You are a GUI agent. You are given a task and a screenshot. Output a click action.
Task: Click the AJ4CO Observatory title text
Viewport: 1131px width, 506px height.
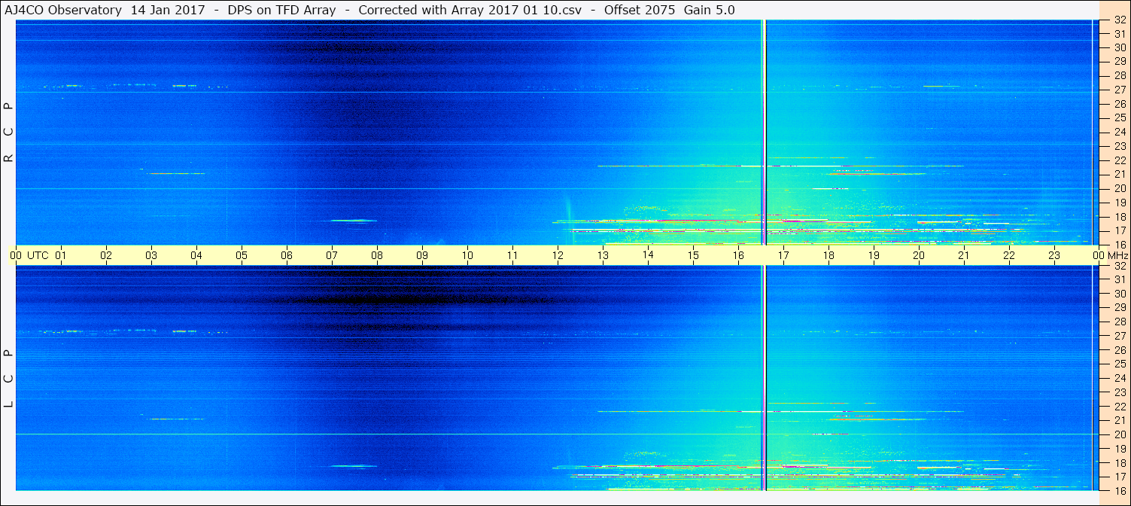62,10
